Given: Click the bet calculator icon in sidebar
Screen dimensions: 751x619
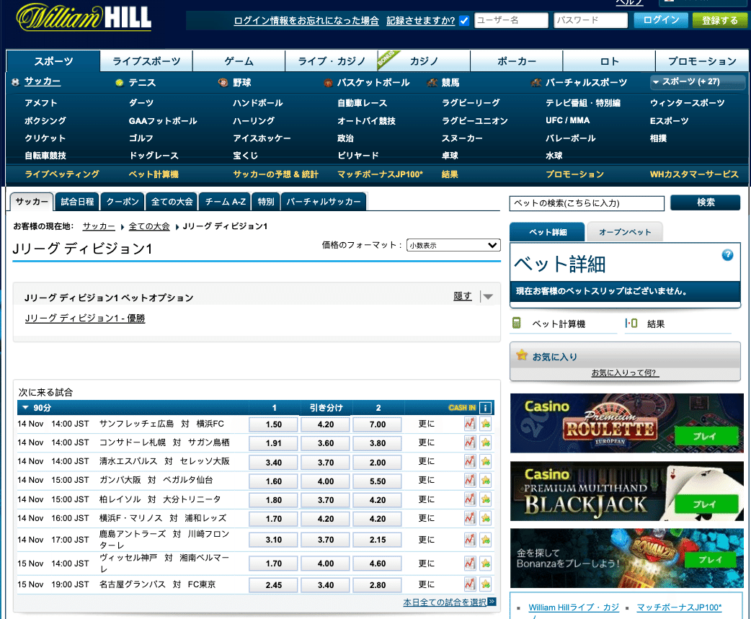Looking at the screenshot, I should click(516, 323).
